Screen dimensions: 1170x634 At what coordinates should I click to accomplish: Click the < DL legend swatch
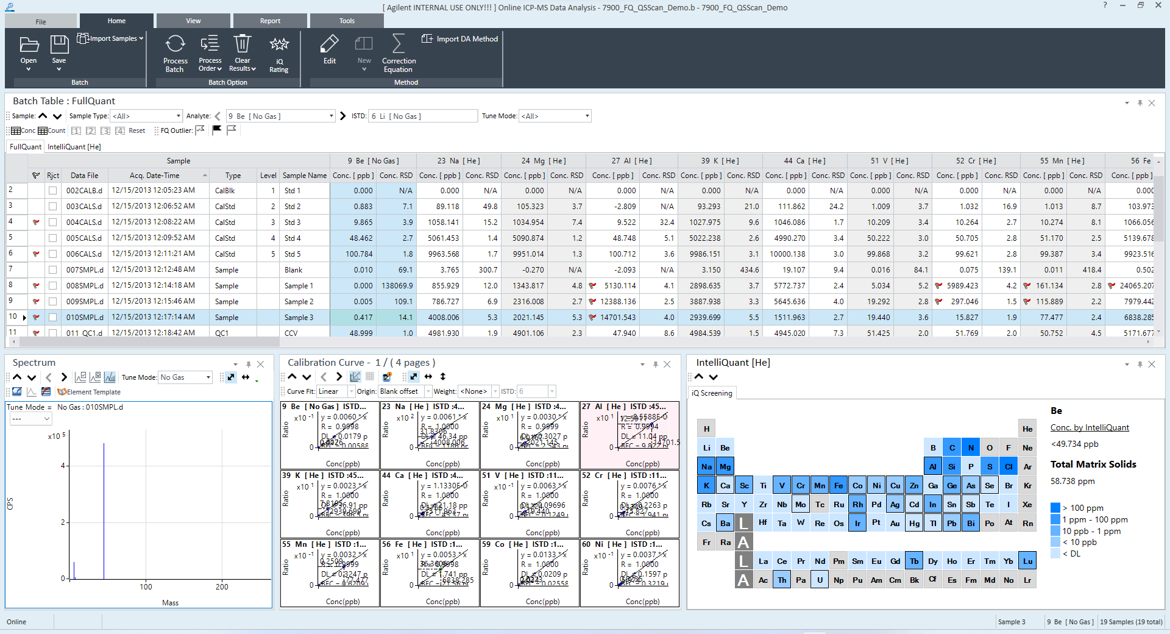[1055, 554]
